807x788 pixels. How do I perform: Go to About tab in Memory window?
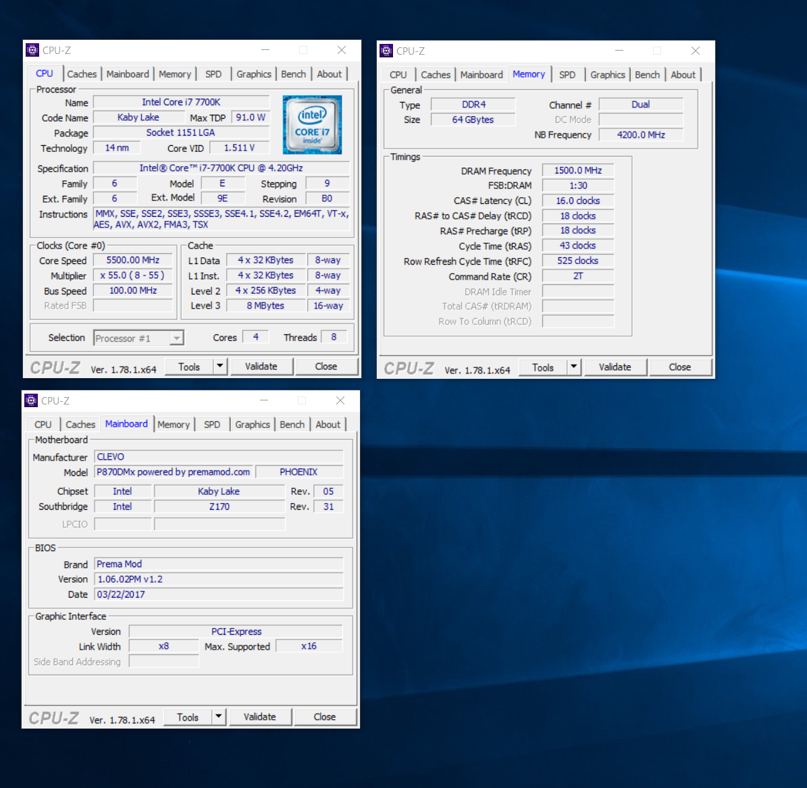coord(683,75)
